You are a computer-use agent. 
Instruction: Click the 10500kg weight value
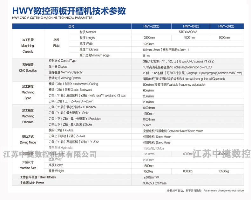224,171
